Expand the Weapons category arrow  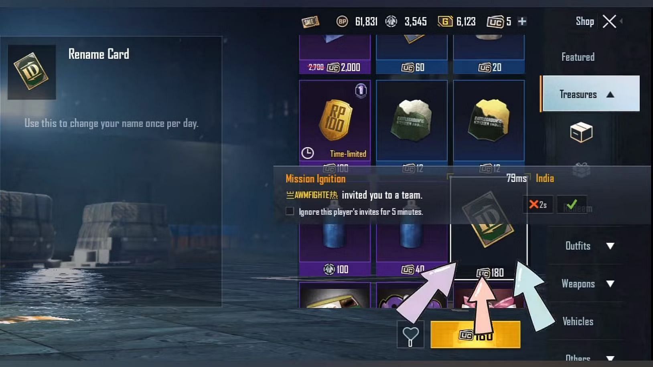point(610,284)
